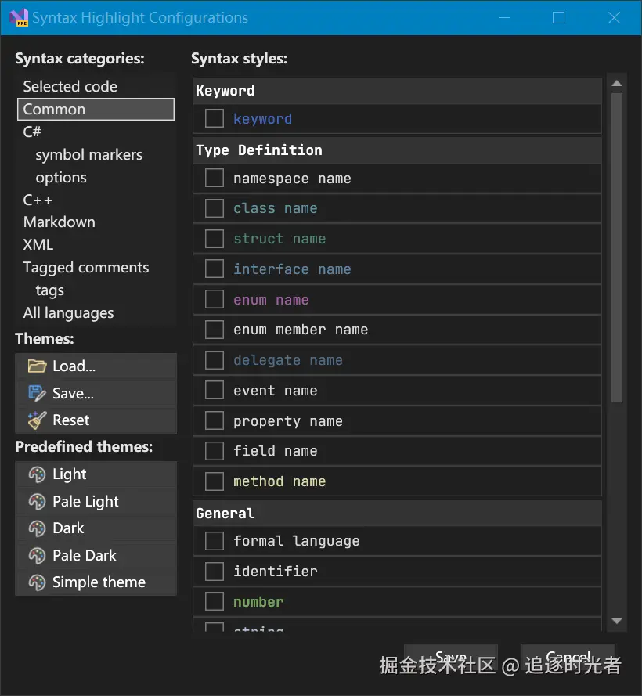Click the palette icon for Light theme
The image size is (642, 696).
[x=37, y=474]
